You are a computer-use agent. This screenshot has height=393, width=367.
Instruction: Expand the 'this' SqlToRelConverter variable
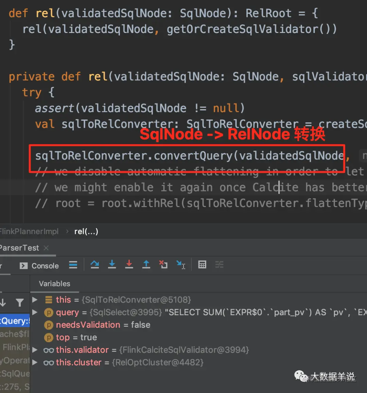(35, 300)
